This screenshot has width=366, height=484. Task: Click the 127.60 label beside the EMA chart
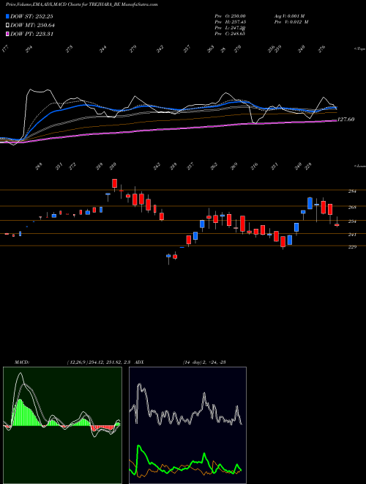click(x=346, y=119)
